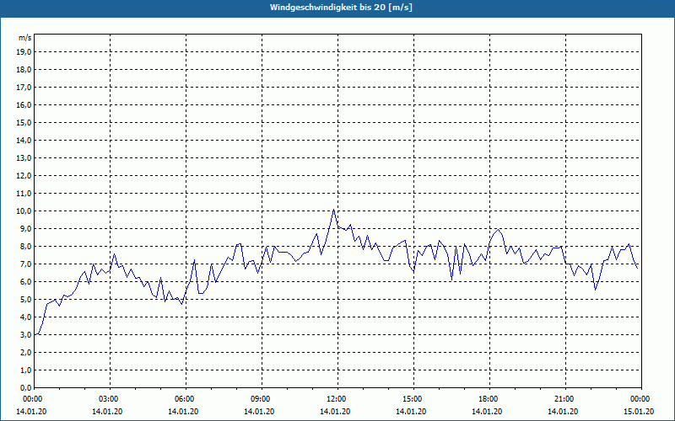The width and height of the screenshot is (675, 421).
Task: Click the '11,0' y-axis label
Action: (x=24, y=194)
